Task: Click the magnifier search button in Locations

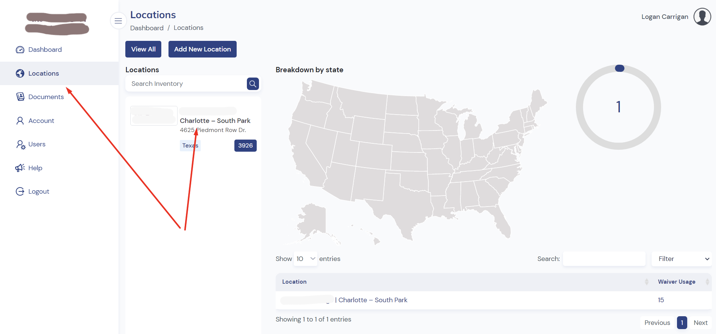Action: point(253,84)
